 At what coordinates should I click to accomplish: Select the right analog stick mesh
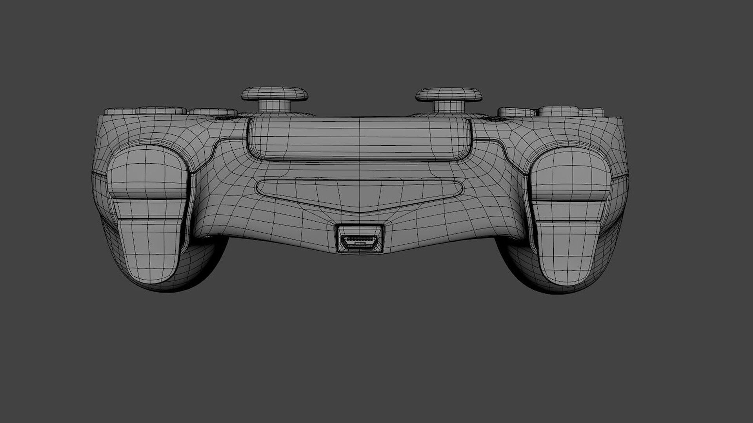click(x=449, y=99)
